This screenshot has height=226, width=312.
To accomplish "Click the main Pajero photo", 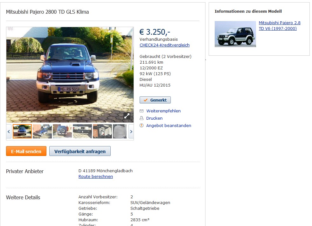I will tap(70, 75).
